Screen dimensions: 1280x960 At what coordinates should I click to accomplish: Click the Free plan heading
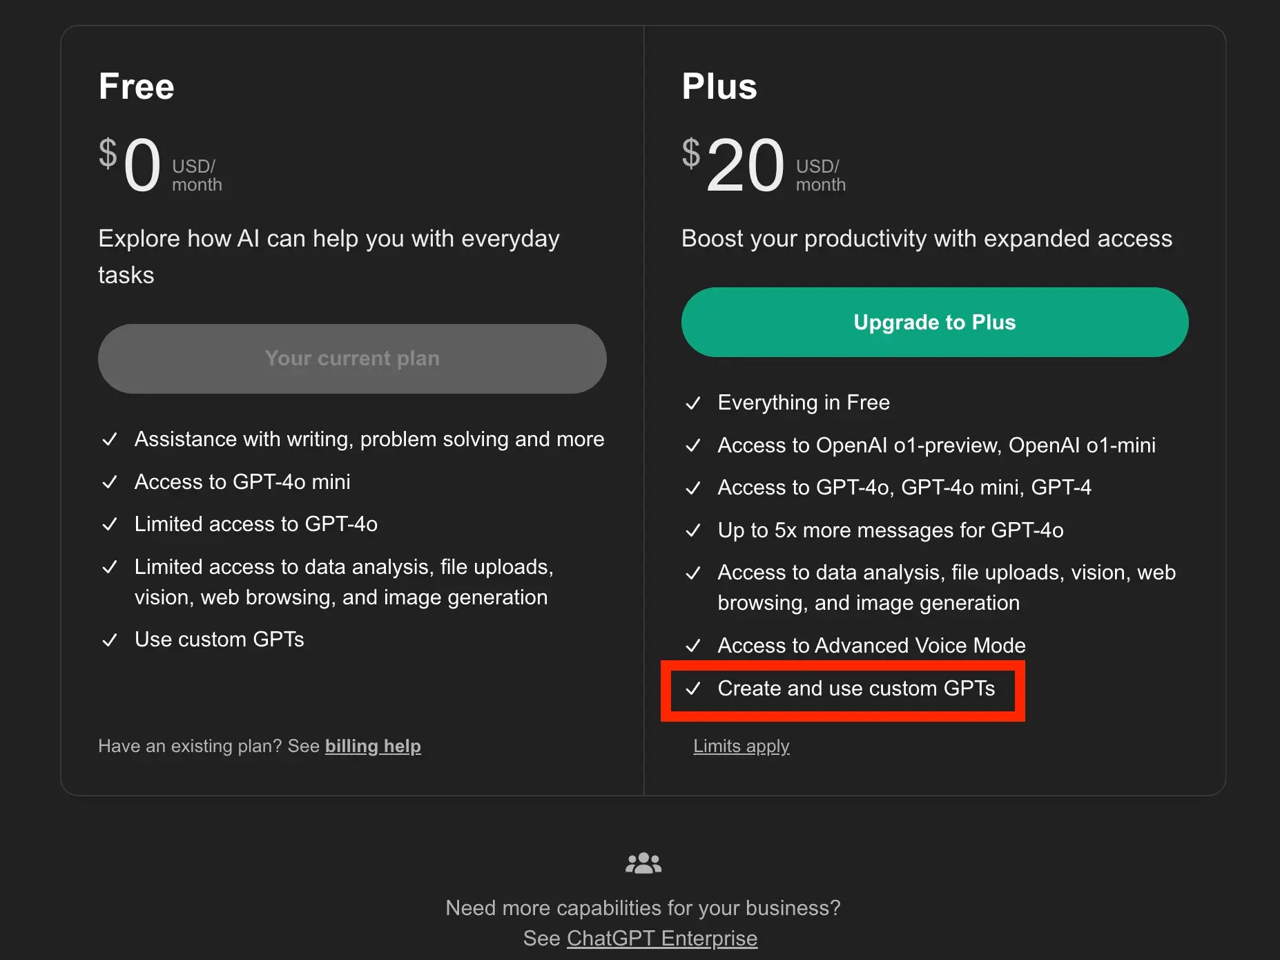point(137,87)
